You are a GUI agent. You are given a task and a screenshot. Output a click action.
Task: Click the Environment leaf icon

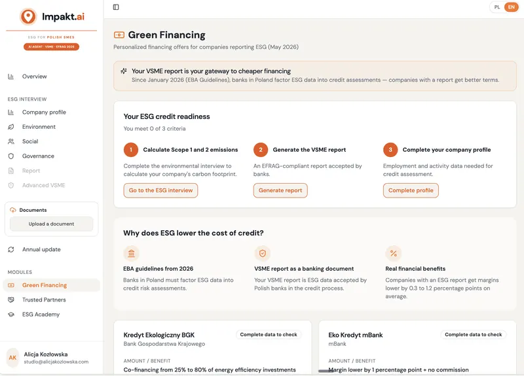click(x=11, y=127)
